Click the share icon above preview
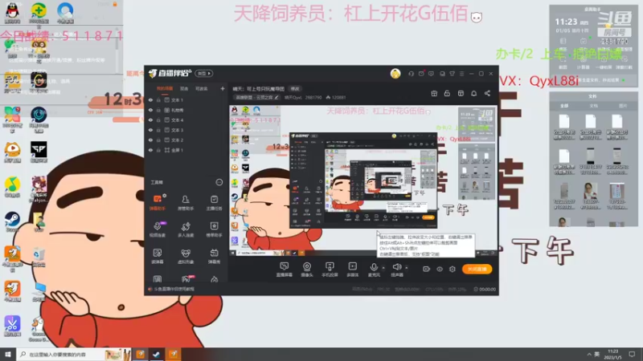The width and height of the screenshot is (643, 361). coord(487,93)
